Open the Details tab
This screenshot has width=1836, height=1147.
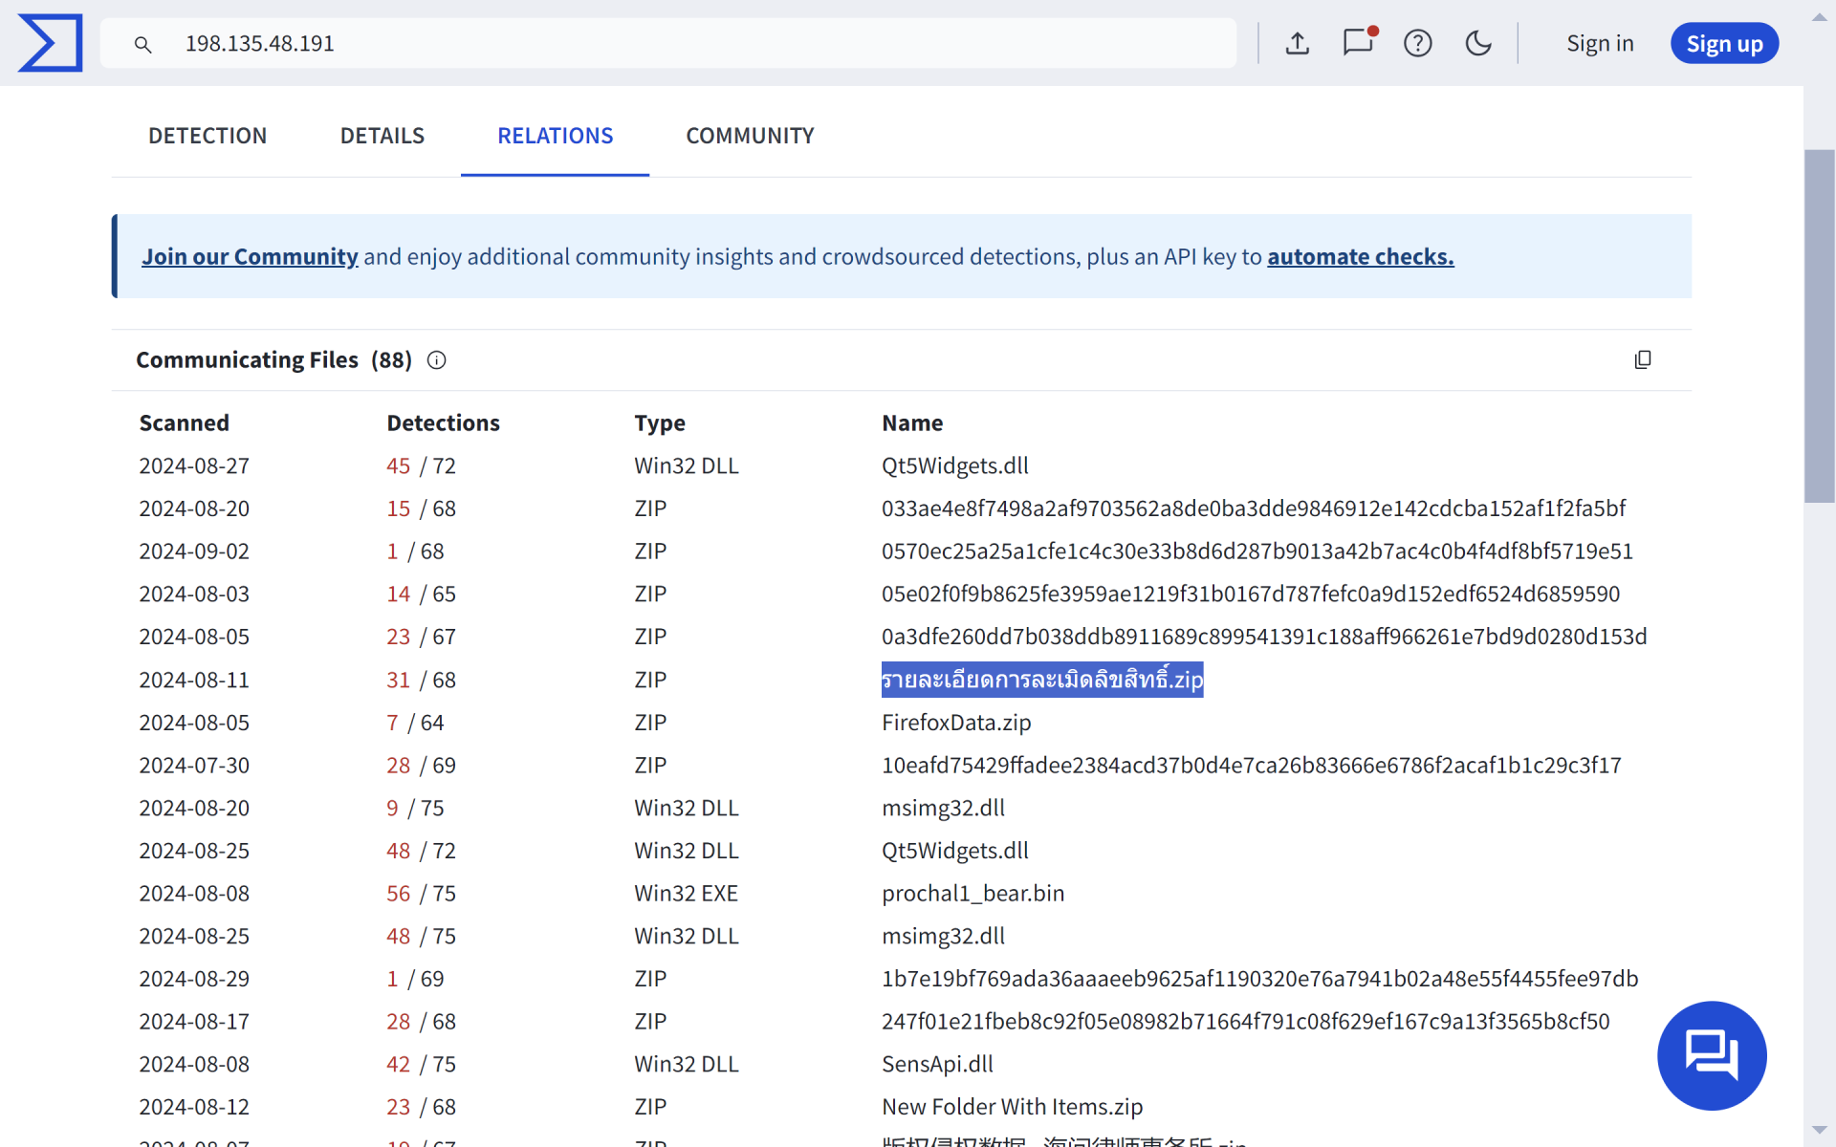pos(382,136)
